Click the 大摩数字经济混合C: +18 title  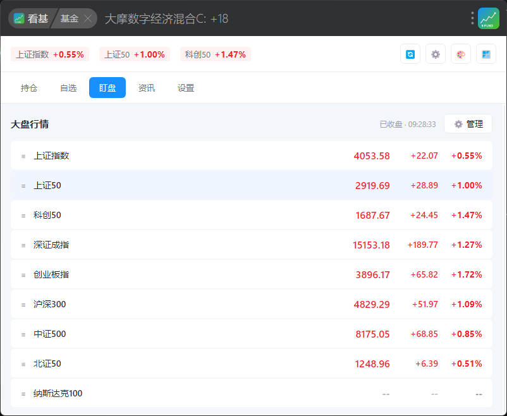click(x=166, y=19)
